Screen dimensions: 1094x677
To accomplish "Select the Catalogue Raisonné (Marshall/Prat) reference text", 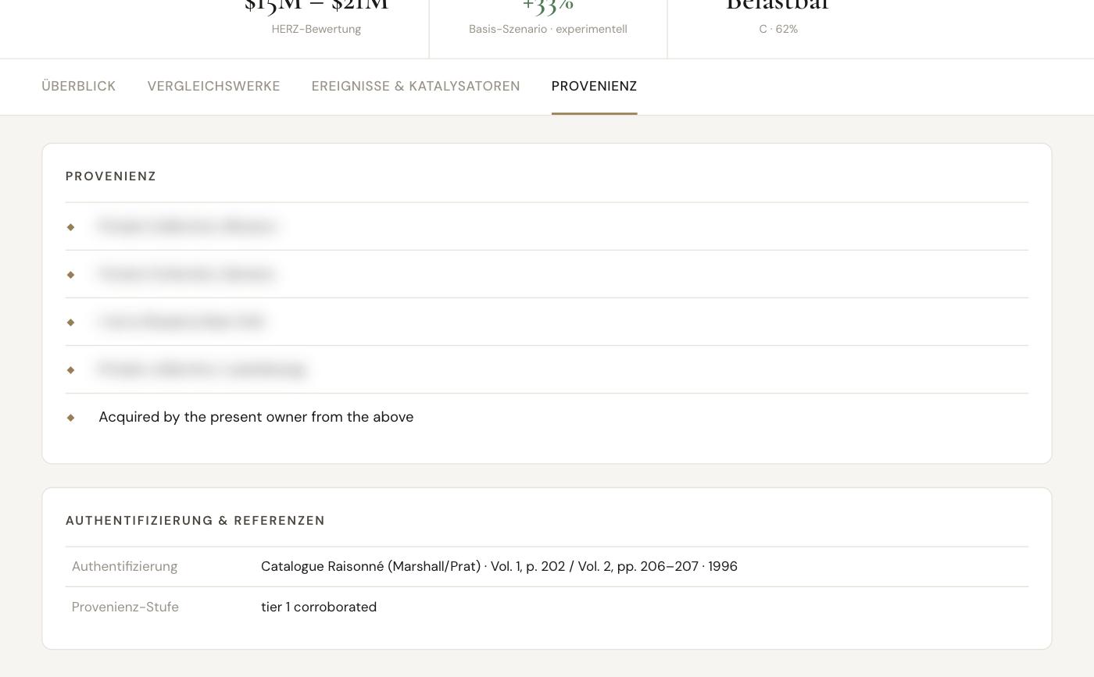I will pyautogui.click(x=499, y=566).
